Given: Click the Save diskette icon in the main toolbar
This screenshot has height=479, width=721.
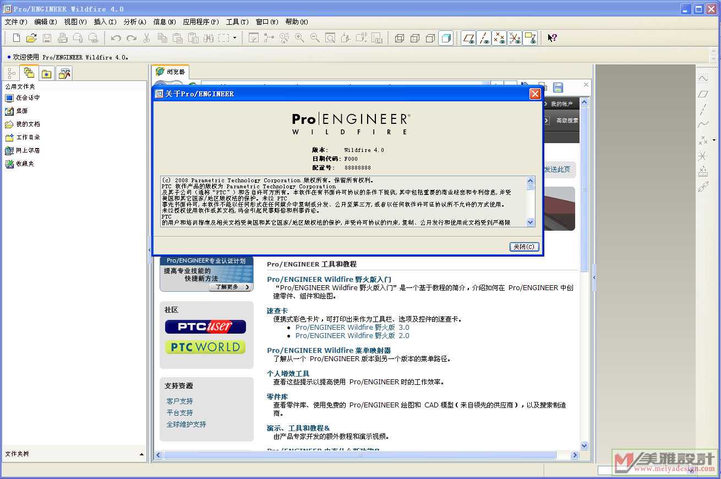Looking at the screenshot, I should coord(47,38).
